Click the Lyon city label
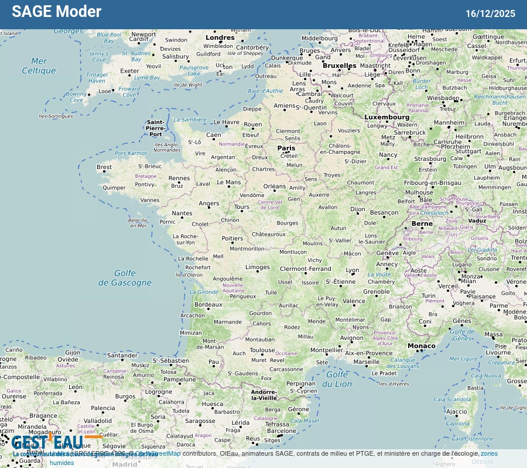This screenshot has width=527, height=468. point(352,270)
